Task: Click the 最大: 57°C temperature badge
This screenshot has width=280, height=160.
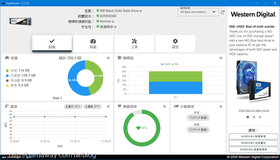Action: point(73,106)
